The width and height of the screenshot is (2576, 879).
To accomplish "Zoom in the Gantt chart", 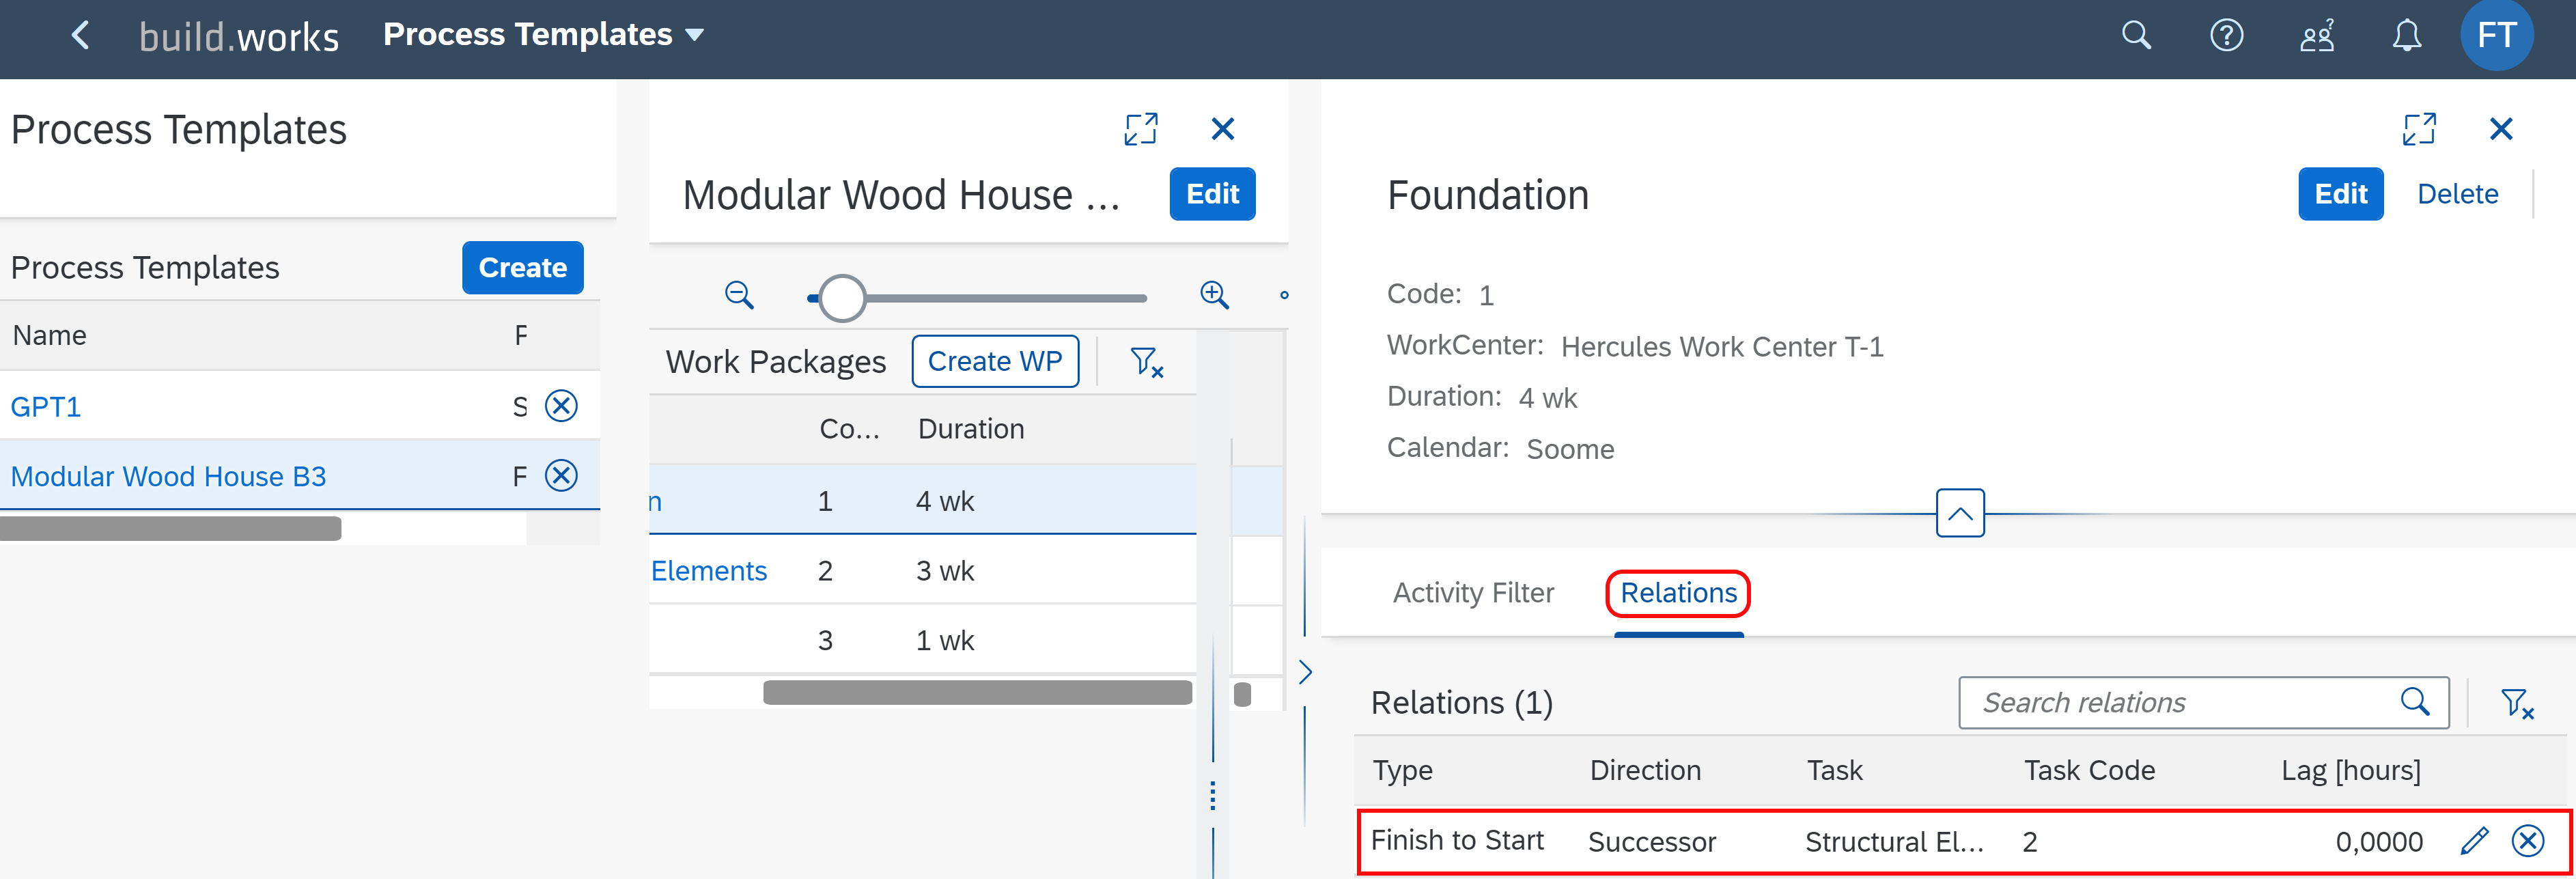I will tap(1214, 295).
